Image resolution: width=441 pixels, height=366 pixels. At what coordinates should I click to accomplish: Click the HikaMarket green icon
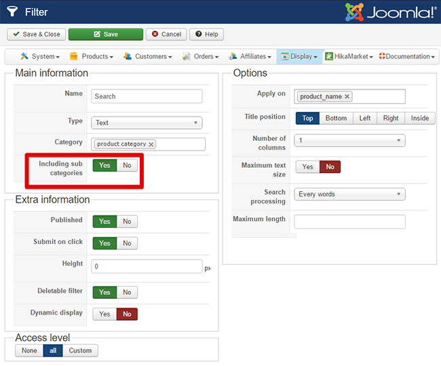coord(329,56)
